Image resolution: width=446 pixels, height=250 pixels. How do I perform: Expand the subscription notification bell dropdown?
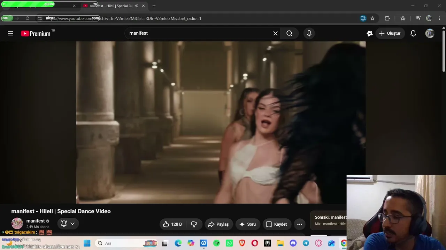point(68,224)
